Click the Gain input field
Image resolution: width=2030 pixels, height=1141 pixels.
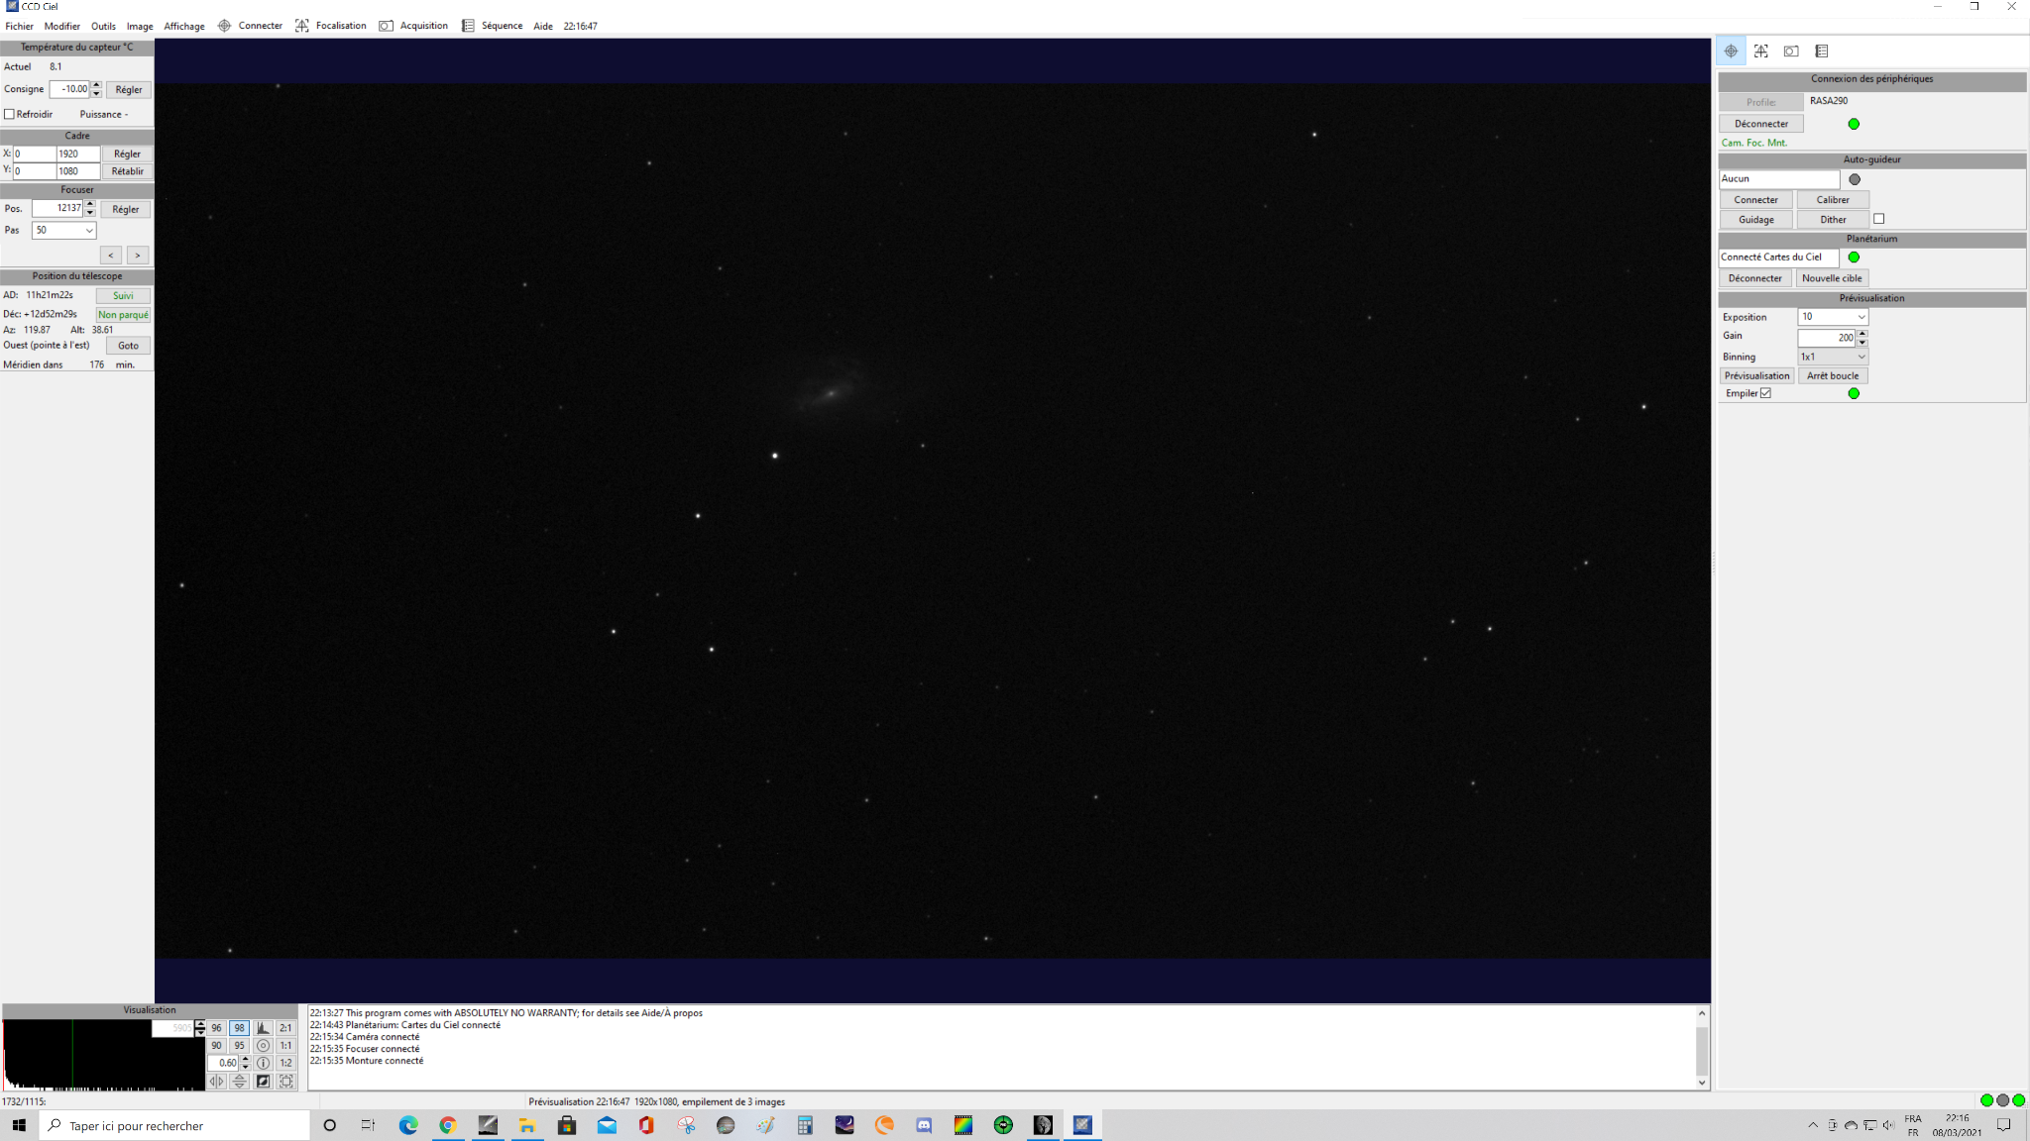(x=1826, y=338)
